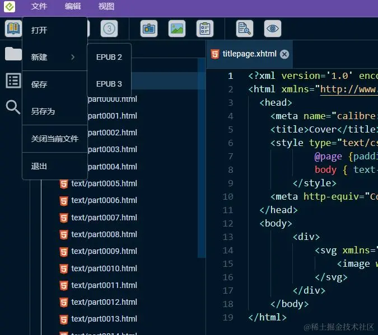Click the file list vertical scrollbar
Screen dimensions: 378x335
[x=202, y=158]
